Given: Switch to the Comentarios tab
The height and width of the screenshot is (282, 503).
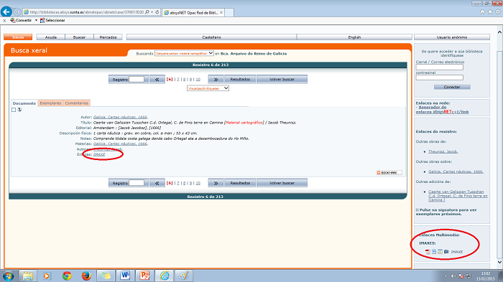Looking at the screenshot, I should (x=76, y=103).
